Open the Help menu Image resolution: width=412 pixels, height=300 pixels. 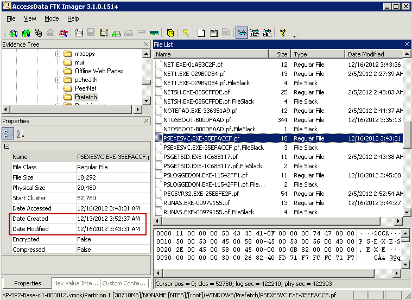(73, 18)
